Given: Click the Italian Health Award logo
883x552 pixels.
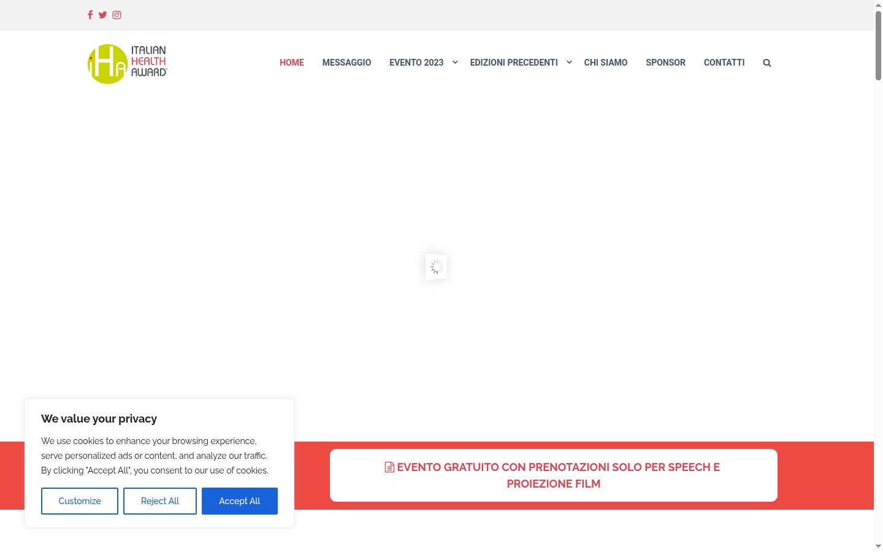Looking at the screenshot, I should click(x=128, y=64).
